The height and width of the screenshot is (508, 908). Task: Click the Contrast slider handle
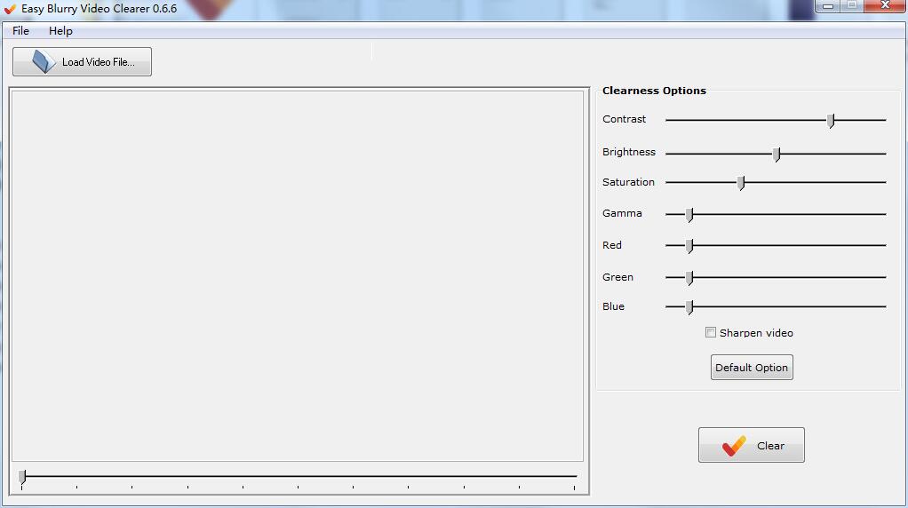pos(831,121)
